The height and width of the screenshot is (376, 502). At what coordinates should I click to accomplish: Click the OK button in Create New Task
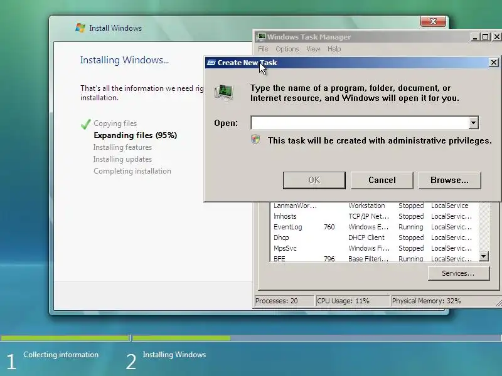pyautogui.click(x=314, y=180)
